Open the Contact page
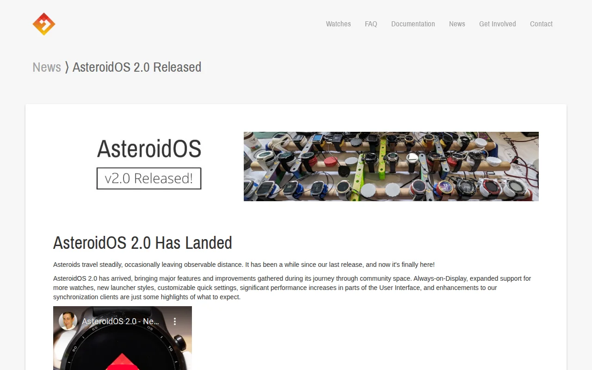Viewport: 592px width, 370px height. click(x=541, y=24)
